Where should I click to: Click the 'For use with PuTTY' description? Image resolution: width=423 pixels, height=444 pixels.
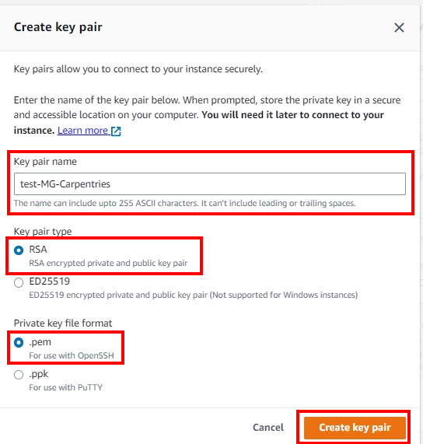(65, 387)
